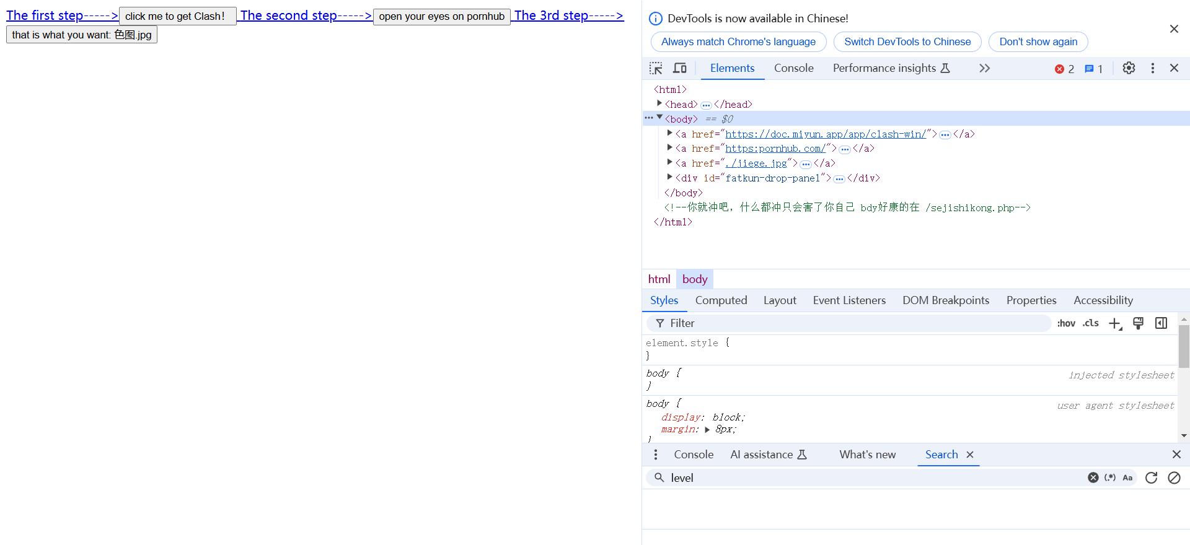Add a new style rule plus icon
Screen dimensions: 1190x545
tap(1115, 323)
